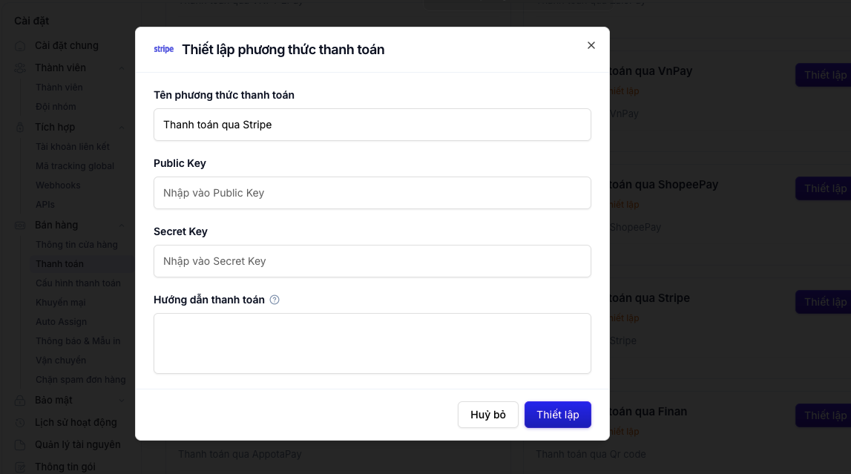Collapse the Thành viên section chevron
This screenshot has height=474, width=851.
point(122,68)
